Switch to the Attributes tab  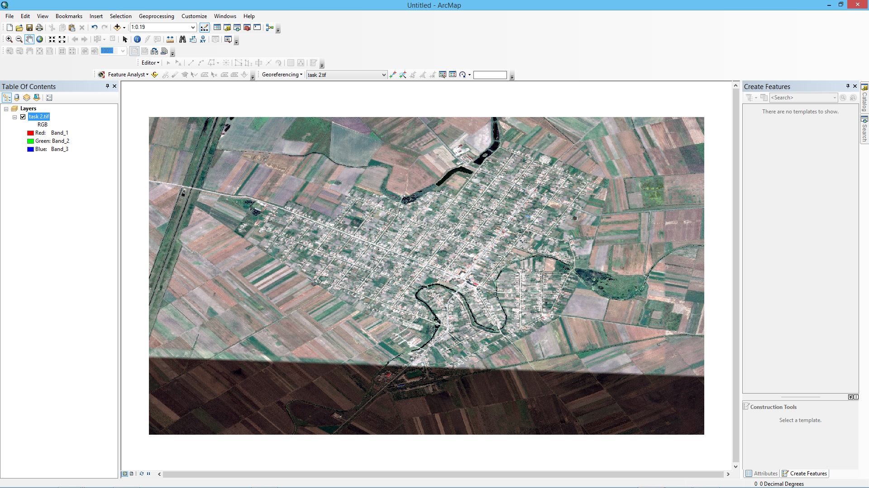(x=762, y=474)
